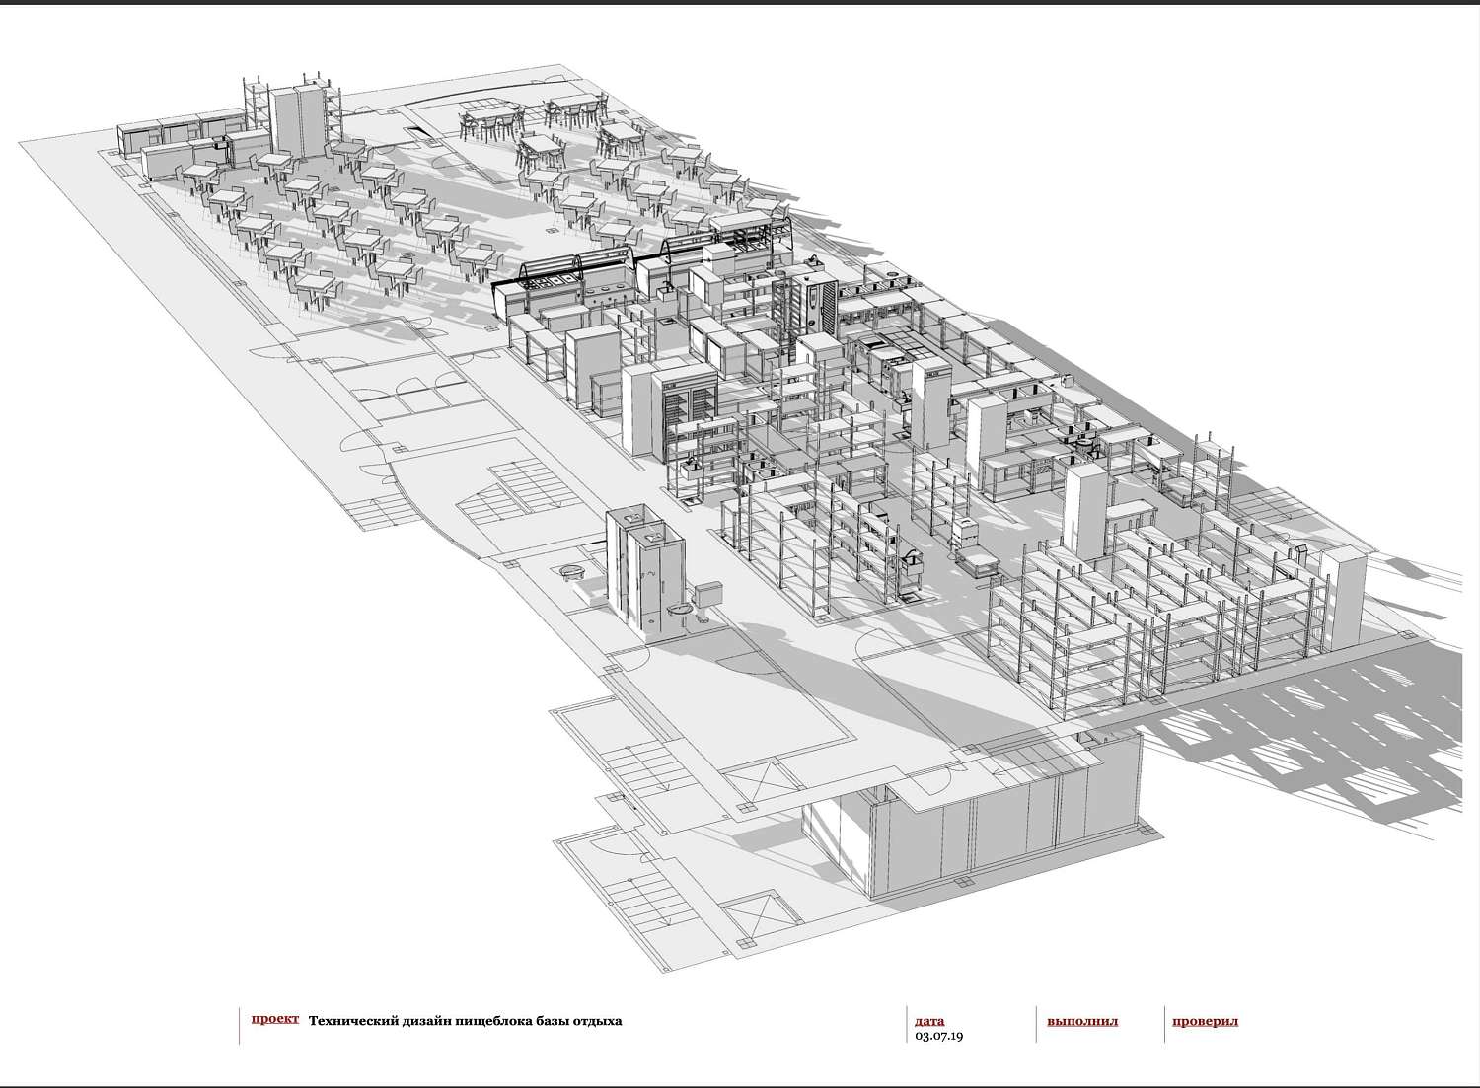Click the underlined 'выполнил' label
This screenshot has width=1480, height=1088.
pos(1082,1021)
